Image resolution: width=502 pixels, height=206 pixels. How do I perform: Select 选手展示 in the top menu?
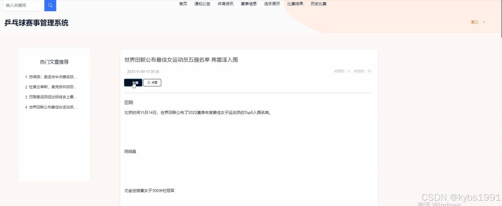pyautogui.click(x=272, y=4)
